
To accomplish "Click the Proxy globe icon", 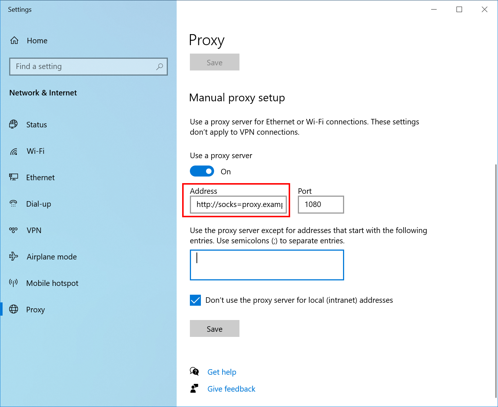I will (14, 309).
